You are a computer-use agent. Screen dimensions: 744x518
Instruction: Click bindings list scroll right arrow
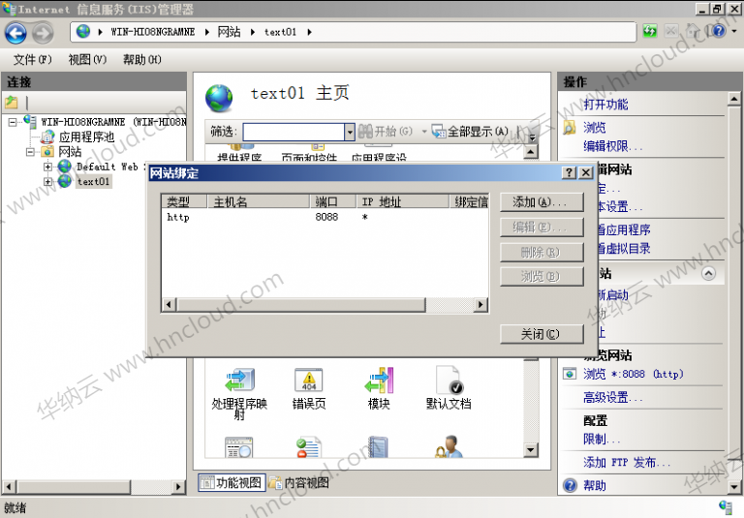[x=480, y=304]
